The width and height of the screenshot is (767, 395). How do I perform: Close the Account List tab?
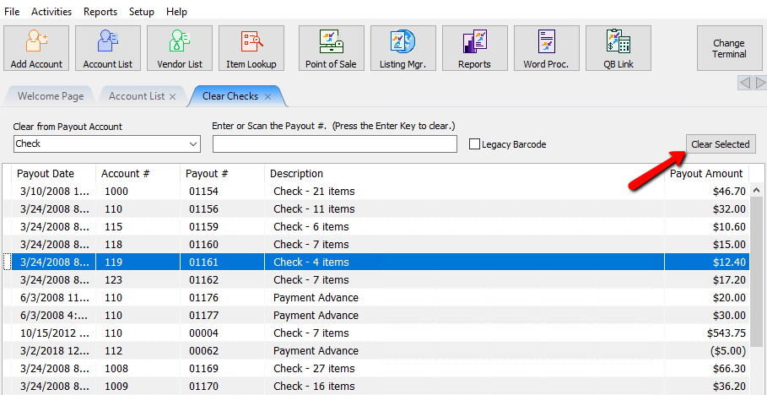pos(172,97)
